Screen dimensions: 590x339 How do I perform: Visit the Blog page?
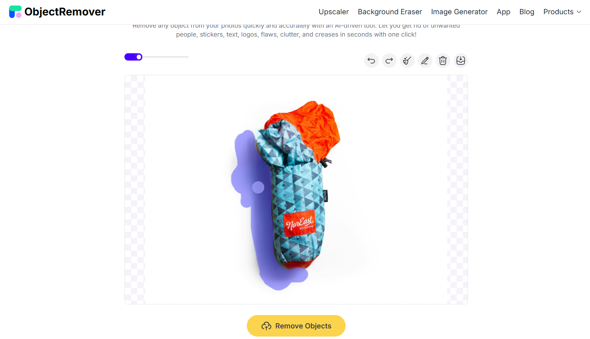tap(527, 12)
